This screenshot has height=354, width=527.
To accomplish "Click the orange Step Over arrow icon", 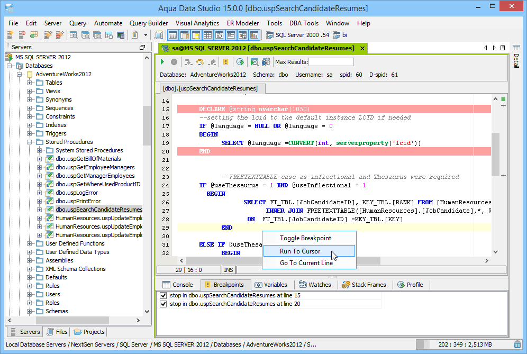I will (x=200, y=62).
